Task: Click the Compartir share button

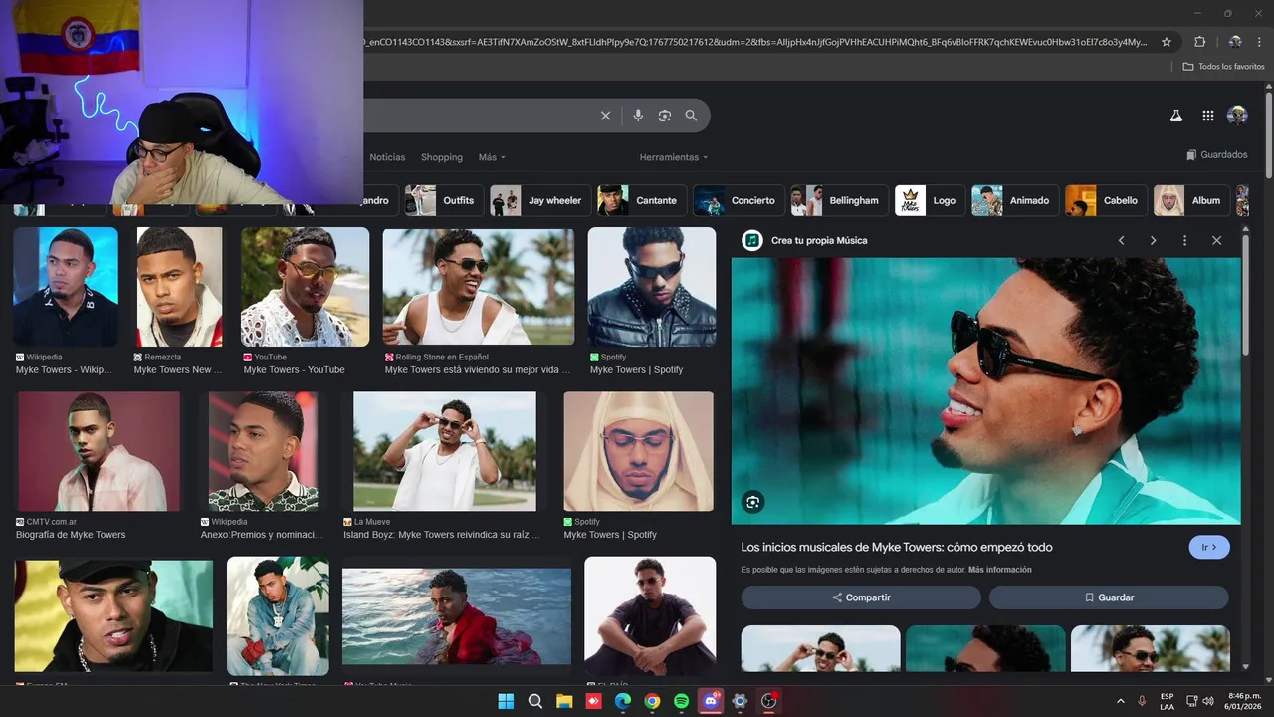Action: pyautogui.click(x=861, y=597)
